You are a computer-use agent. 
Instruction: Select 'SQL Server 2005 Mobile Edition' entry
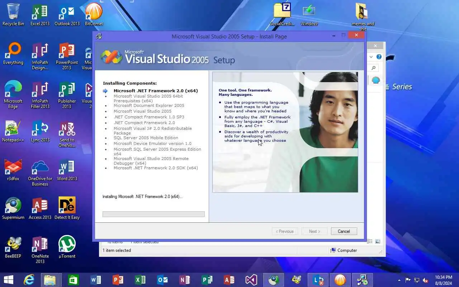[x=146, y=138]
